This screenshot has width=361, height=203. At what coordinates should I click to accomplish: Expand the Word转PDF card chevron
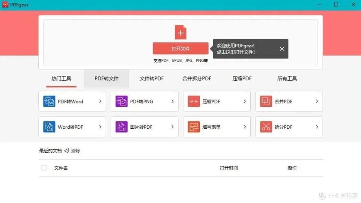tap(100, 127)
